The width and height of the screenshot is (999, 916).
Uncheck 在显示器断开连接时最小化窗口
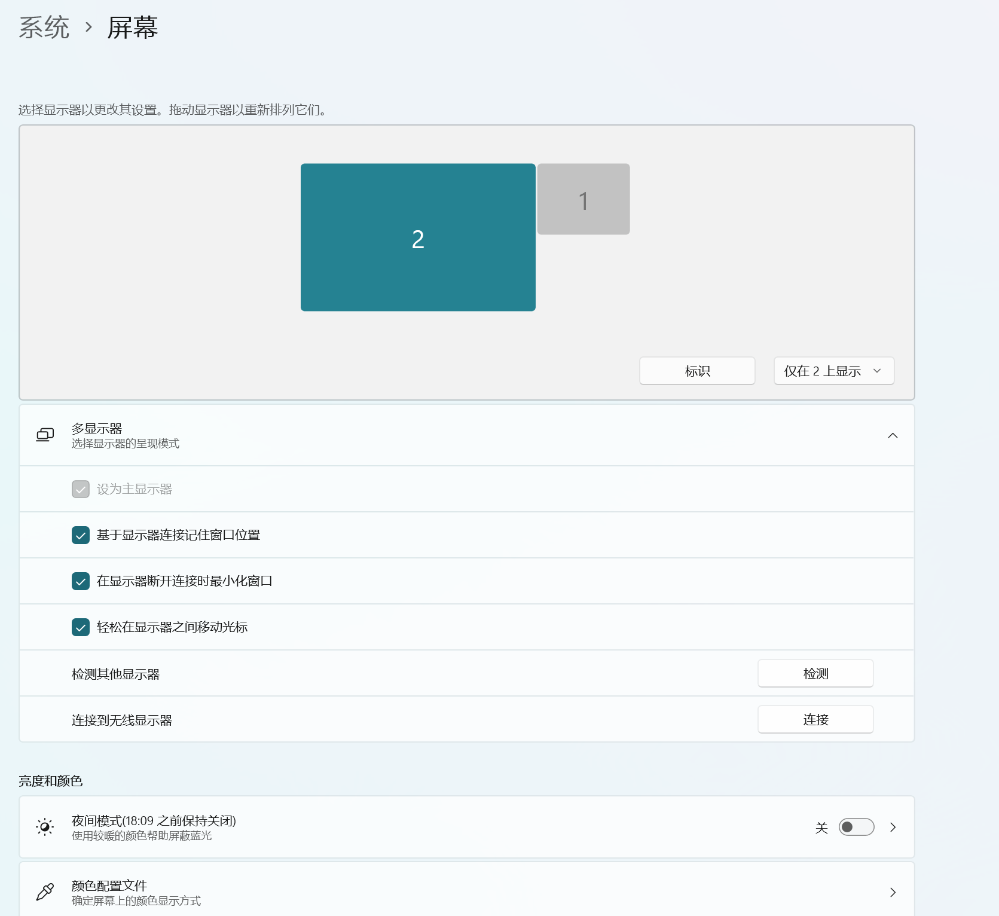pos(81,581)
